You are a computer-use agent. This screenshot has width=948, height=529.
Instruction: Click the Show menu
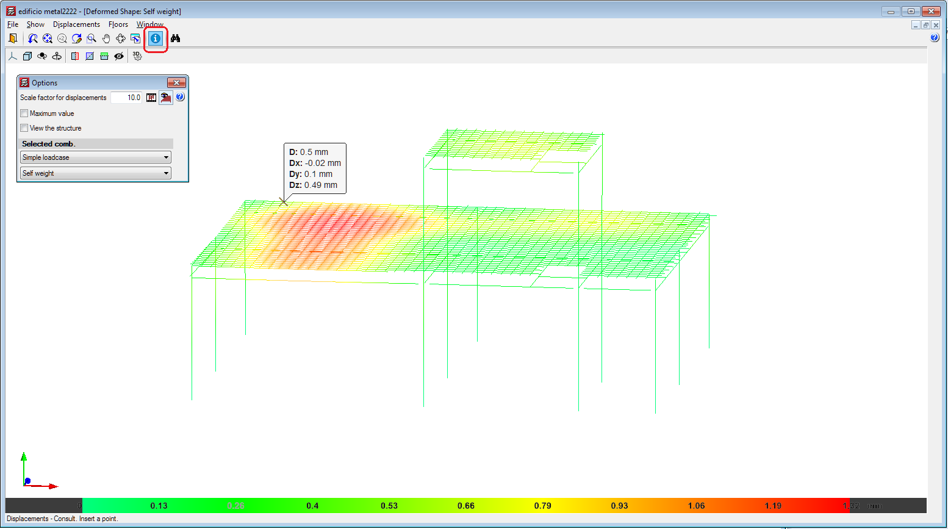tap(35, 24)
